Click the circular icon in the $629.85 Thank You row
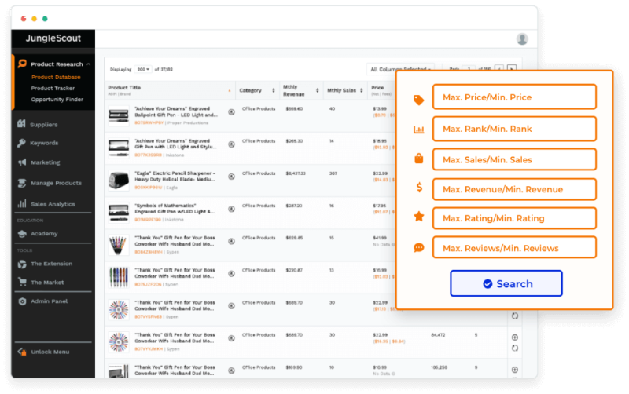This screenshot has height=394, width=629. [x=231, y=242]
